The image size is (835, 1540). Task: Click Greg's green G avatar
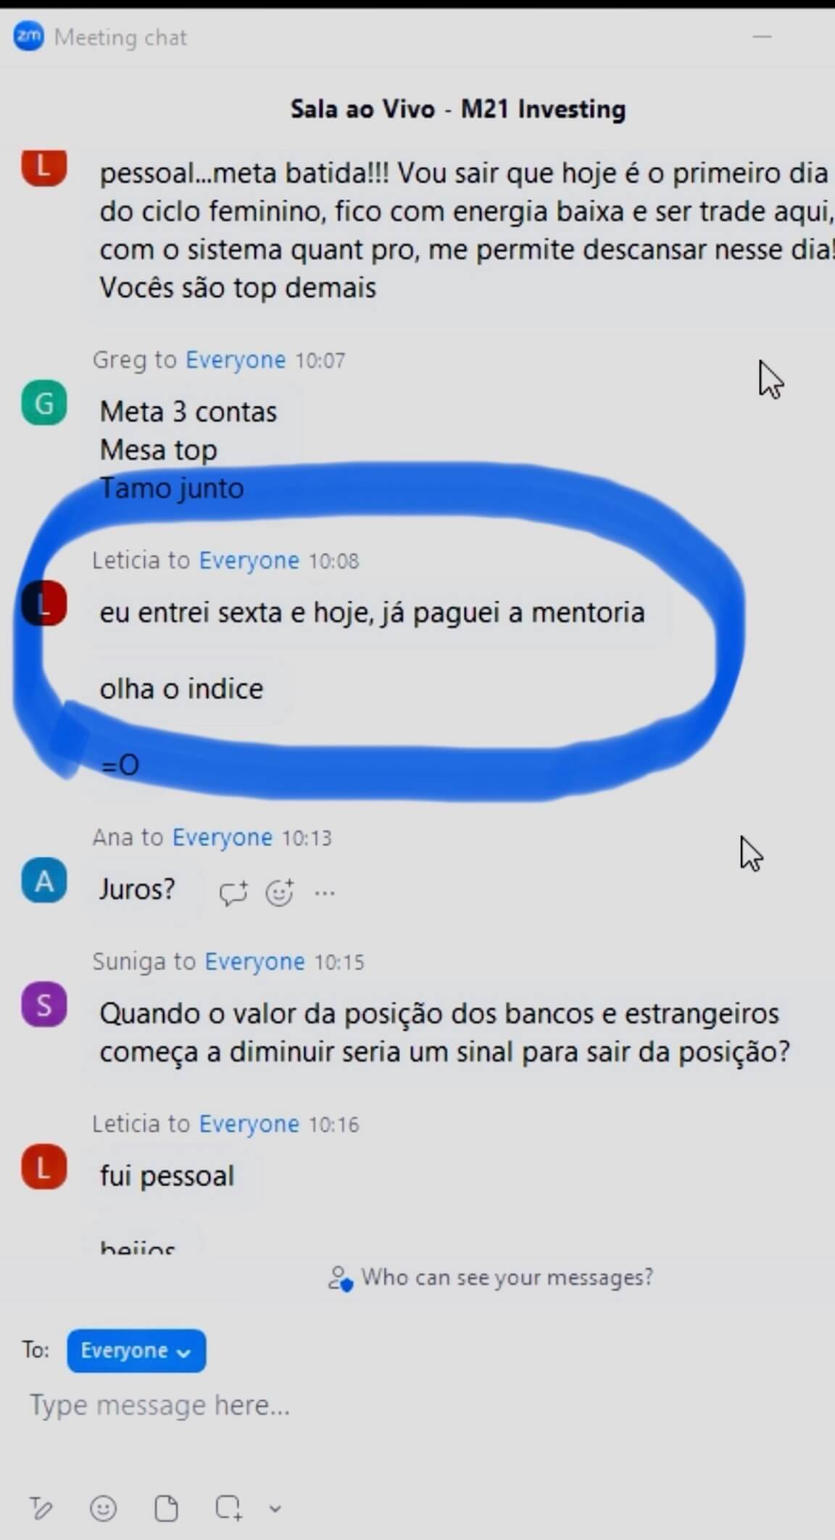44,402
